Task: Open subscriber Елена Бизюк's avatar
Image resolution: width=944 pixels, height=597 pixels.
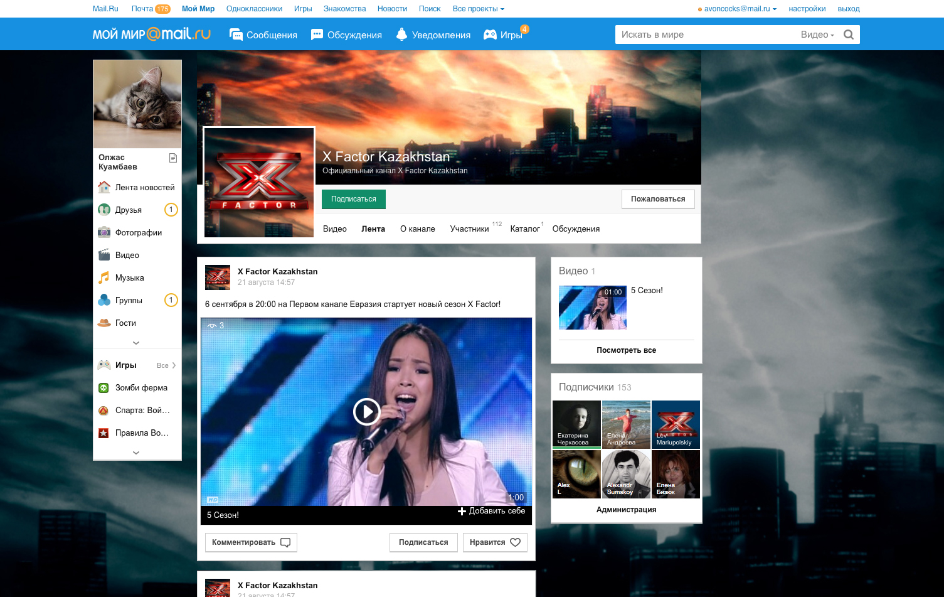Action: point(676,474)
